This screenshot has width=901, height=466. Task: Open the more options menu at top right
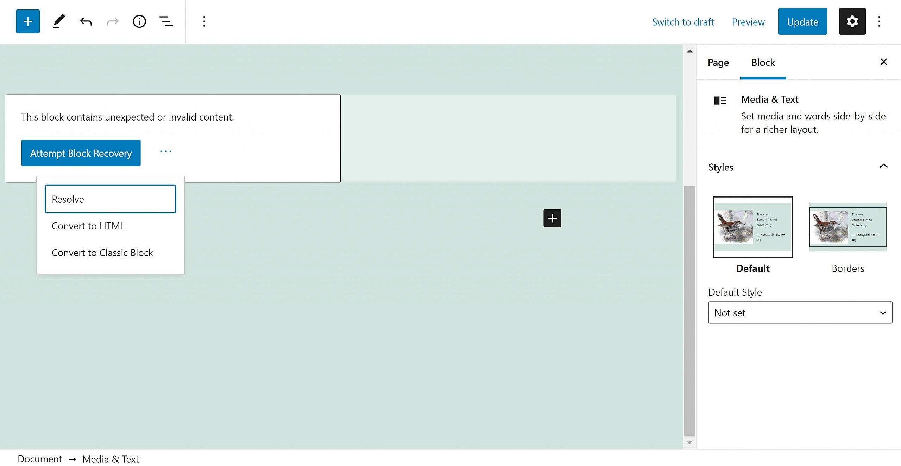879,21
